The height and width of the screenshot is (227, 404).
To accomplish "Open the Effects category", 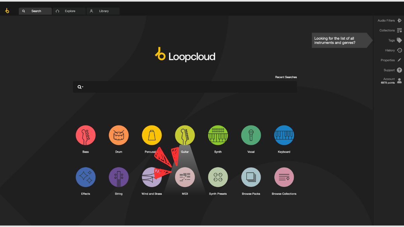I will [86, 177].
